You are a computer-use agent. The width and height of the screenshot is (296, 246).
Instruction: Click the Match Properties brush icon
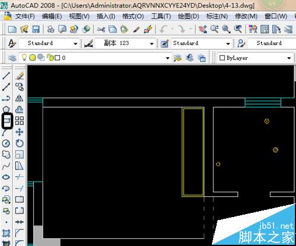[136, 30]
